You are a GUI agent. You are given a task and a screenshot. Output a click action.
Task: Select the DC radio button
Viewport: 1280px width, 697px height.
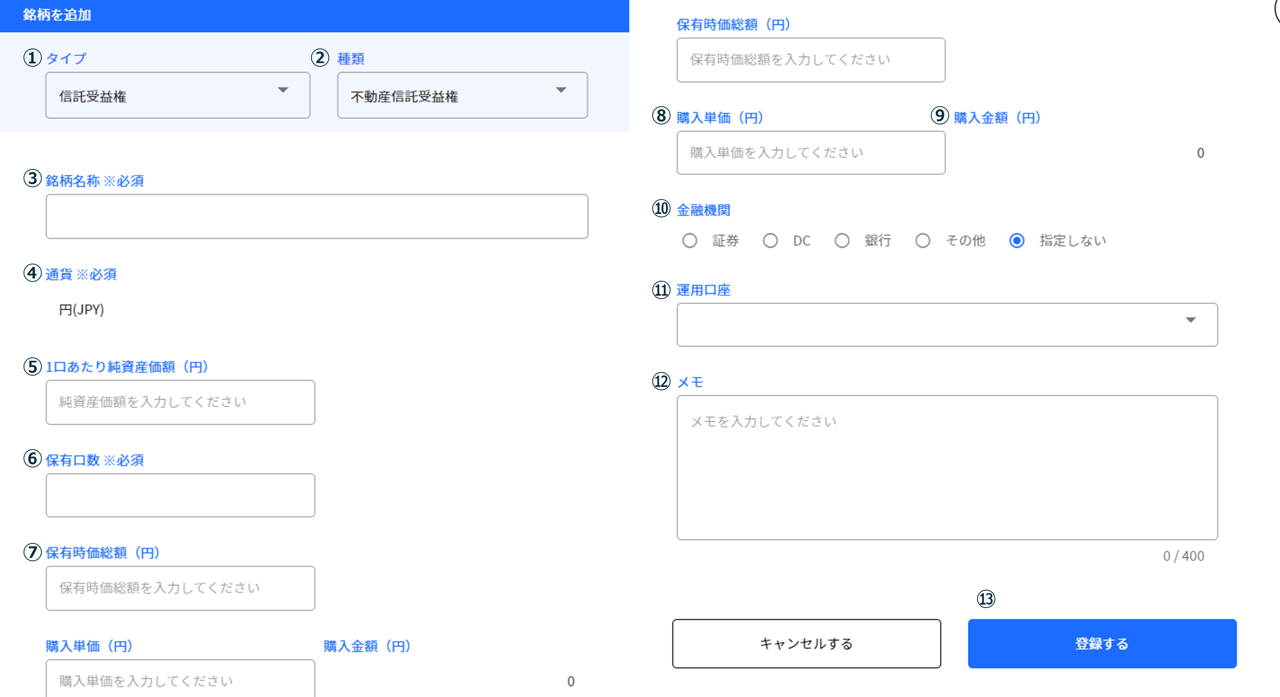click(770, 241)
